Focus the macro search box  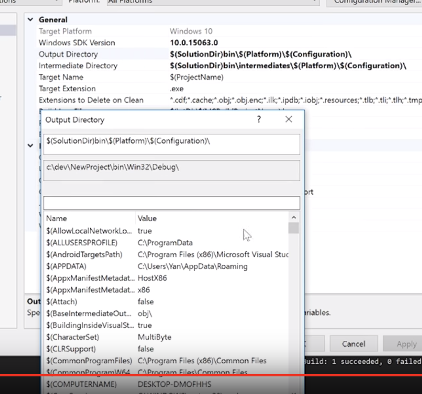(172, 203)
